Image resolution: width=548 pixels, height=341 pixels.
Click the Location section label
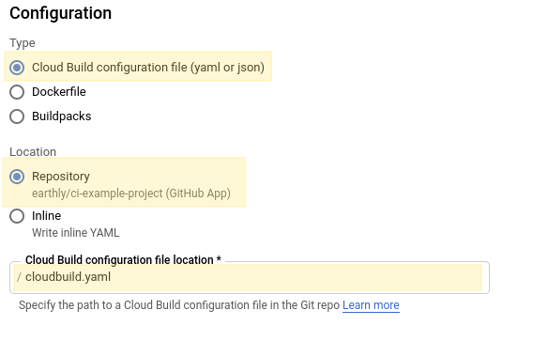33,152
